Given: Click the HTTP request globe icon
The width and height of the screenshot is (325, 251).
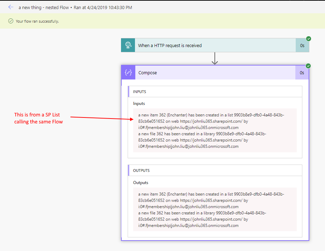Looking at the screenshot, I should click(x=128, y=45).
